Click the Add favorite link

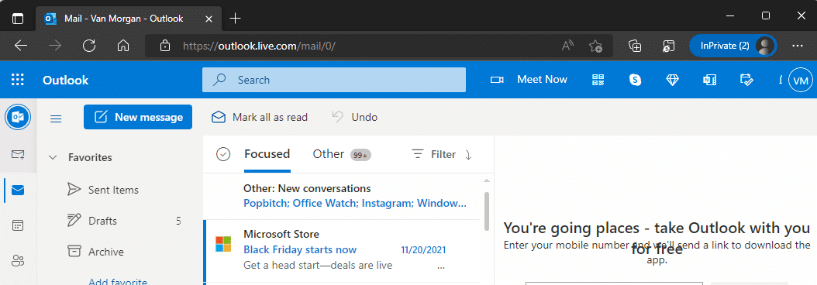pyautogui.click(x=118, y=282)
